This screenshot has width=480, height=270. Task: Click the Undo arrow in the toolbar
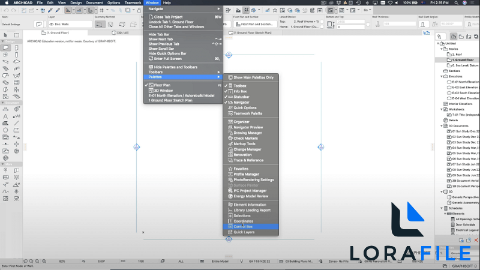pyautogui.click(x=6, y=10)
